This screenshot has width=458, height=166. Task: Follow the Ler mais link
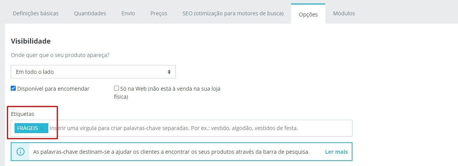336,152
